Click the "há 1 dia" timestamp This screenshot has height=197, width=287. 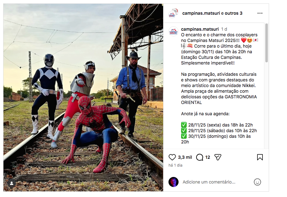tap(175, 165)
